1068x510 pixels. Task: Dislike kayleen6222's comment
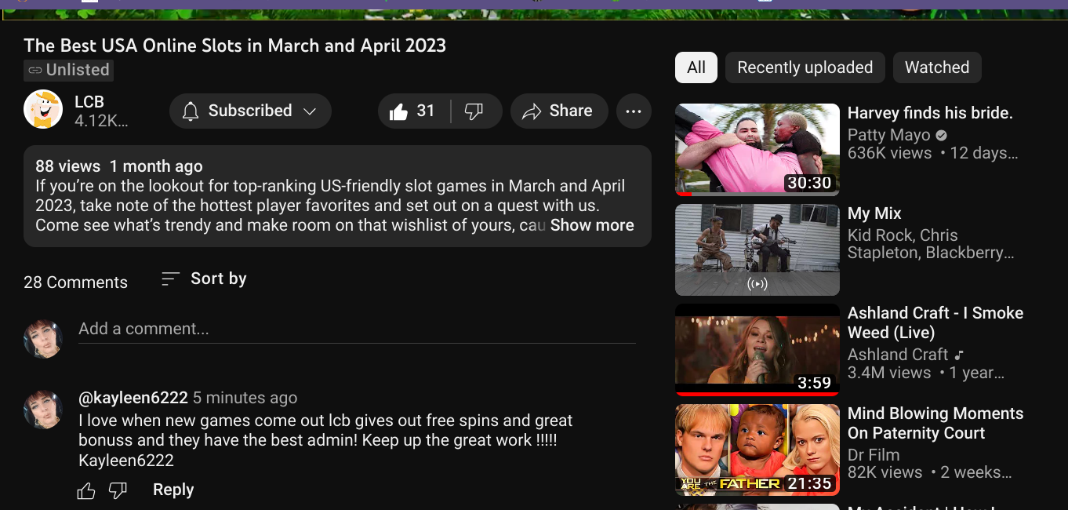pos(118,491)
